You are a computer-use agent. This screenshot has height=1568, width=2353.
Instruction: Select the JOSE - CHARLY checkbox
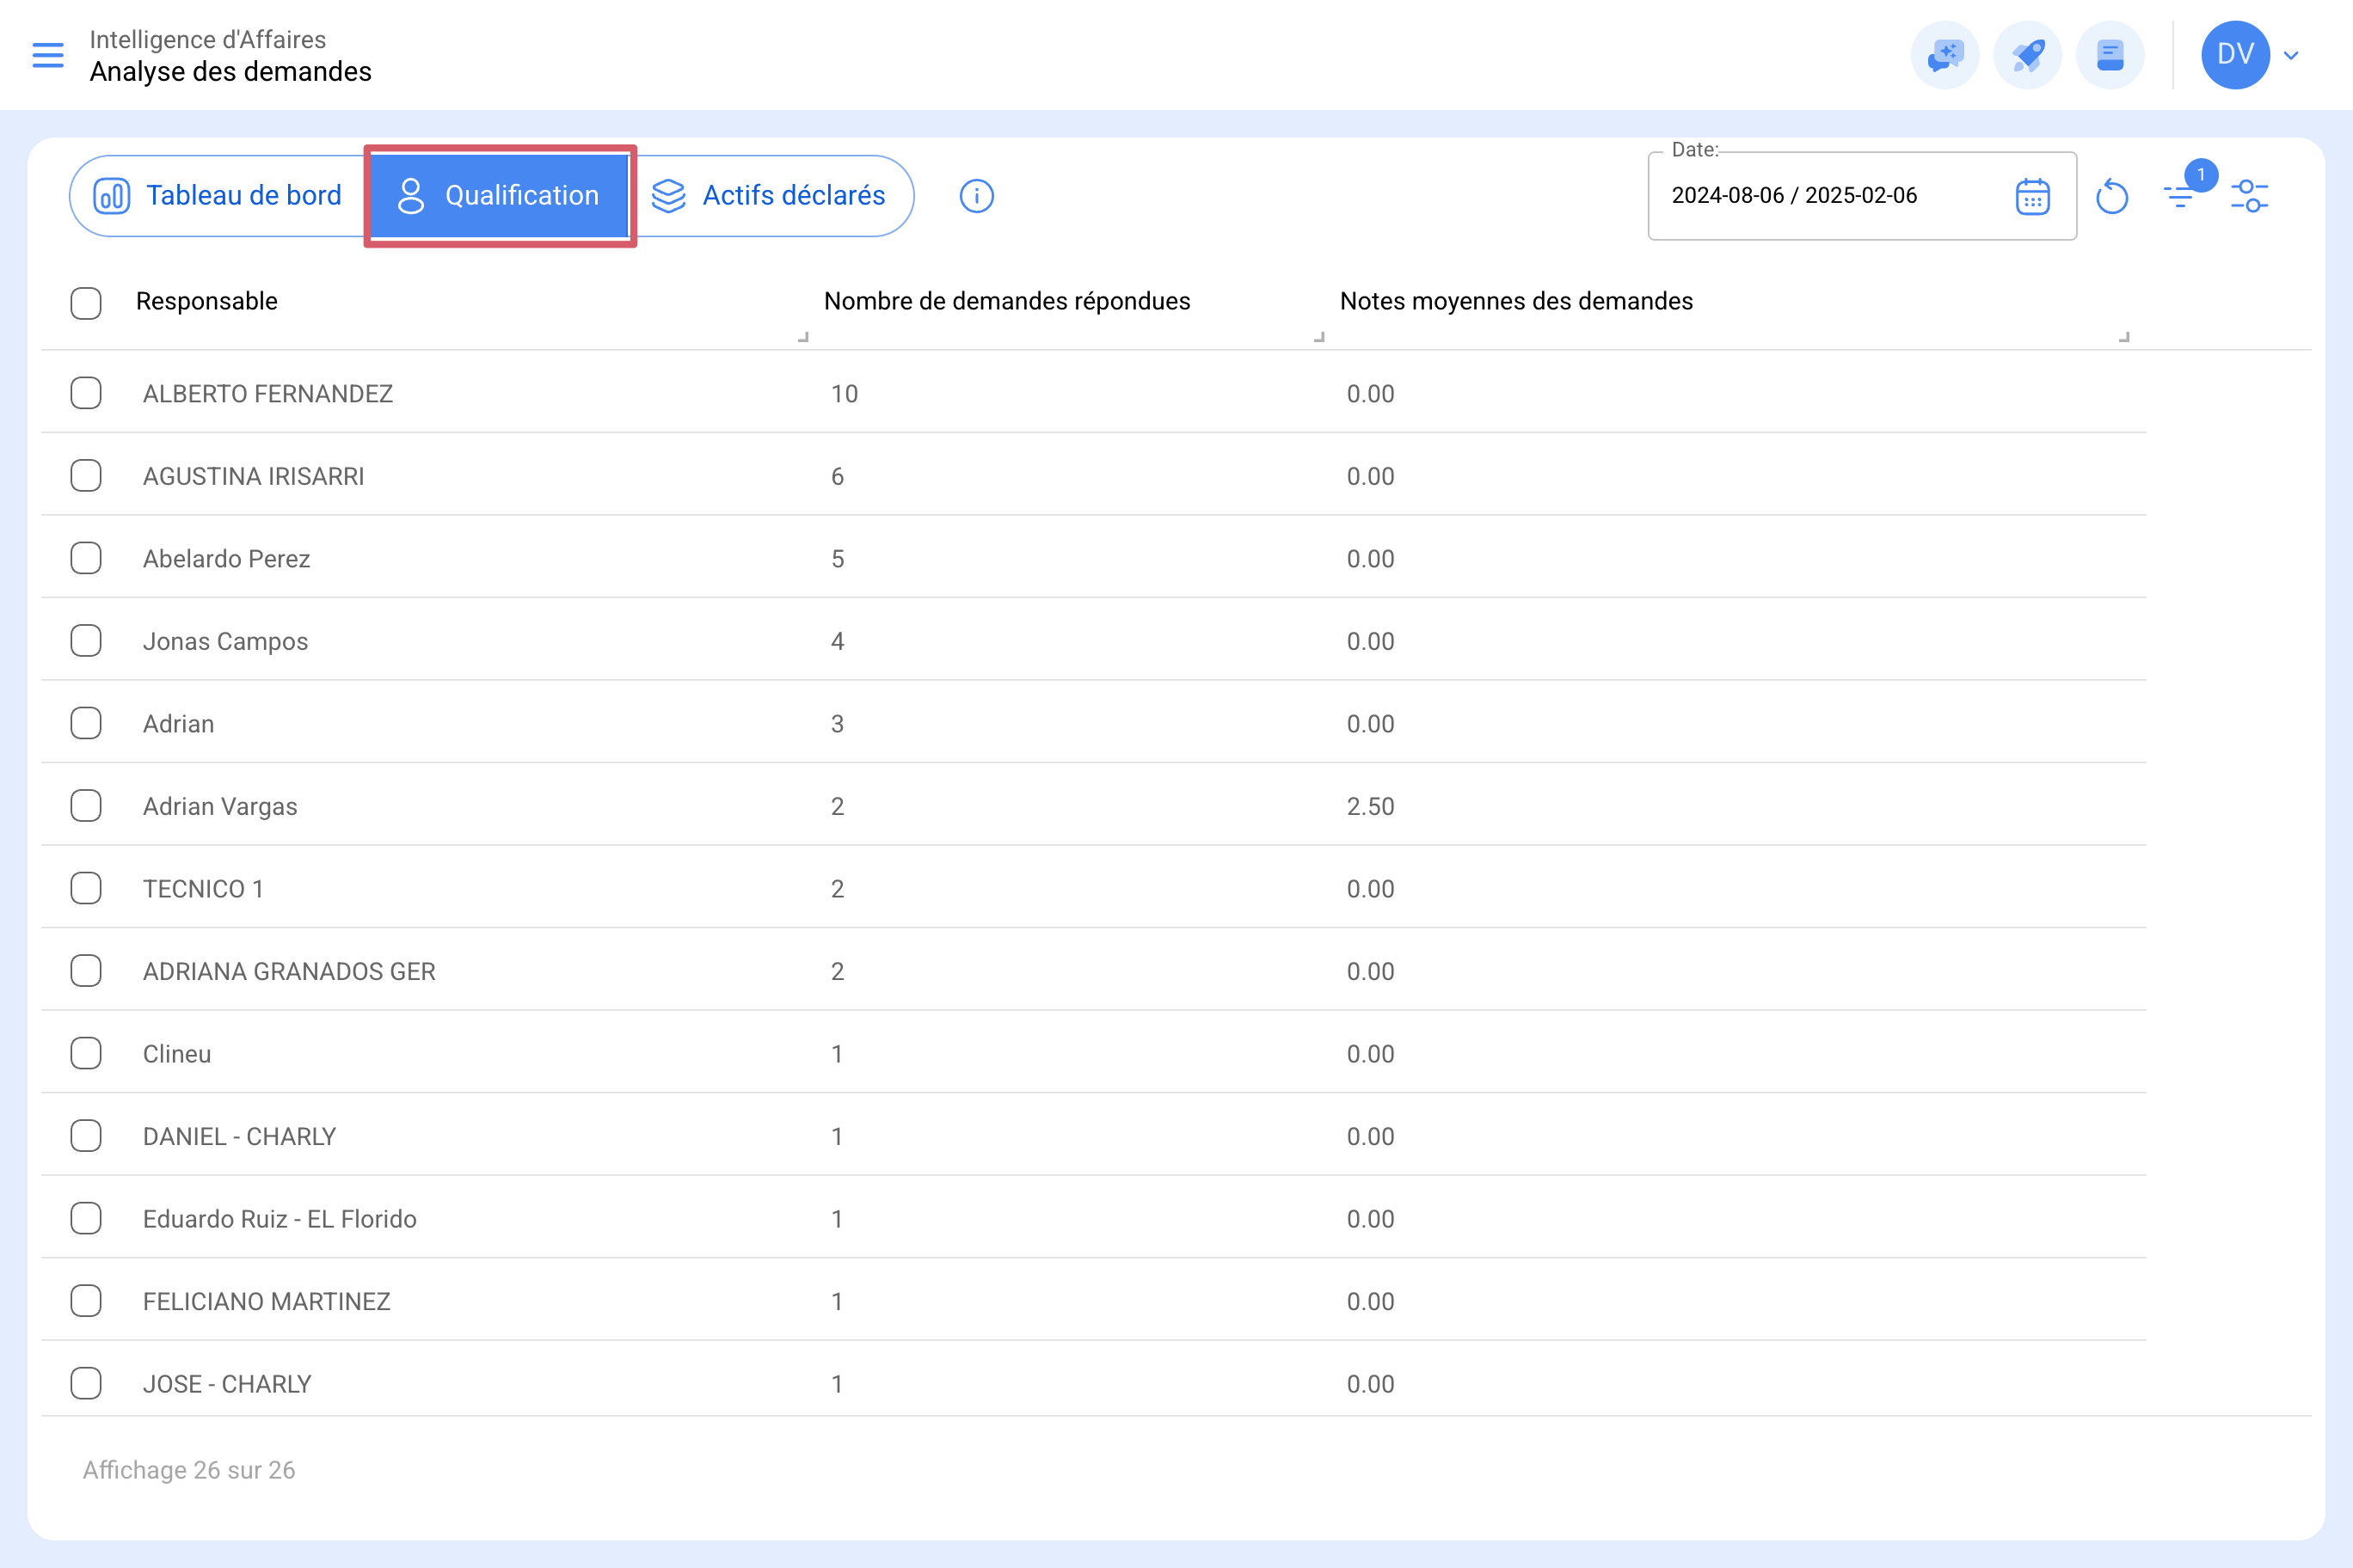86,1383
